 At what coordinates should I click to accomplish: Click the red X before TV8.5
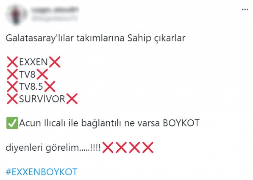pos(12,86)
